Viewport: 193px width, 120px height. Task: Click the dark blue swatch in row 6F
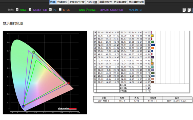[153, 45]
